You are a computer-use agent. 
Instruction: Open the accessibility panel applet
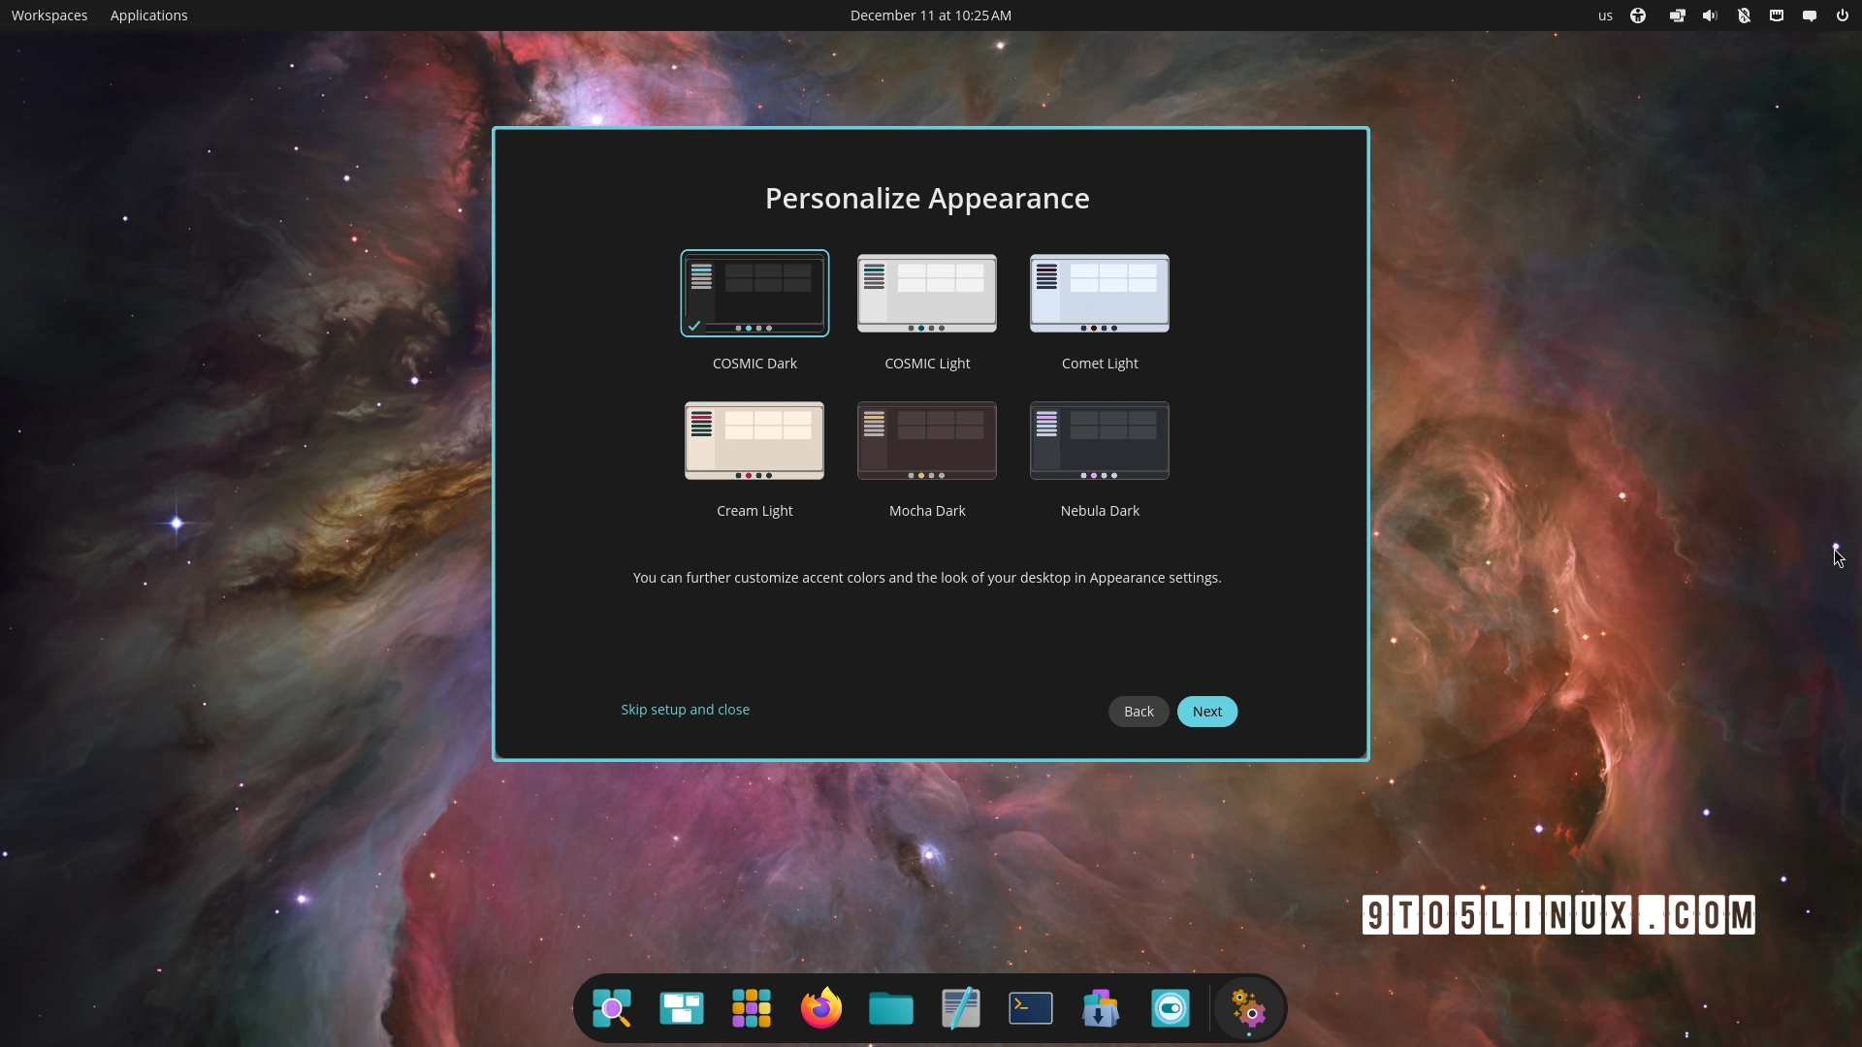pos(1638,16)
